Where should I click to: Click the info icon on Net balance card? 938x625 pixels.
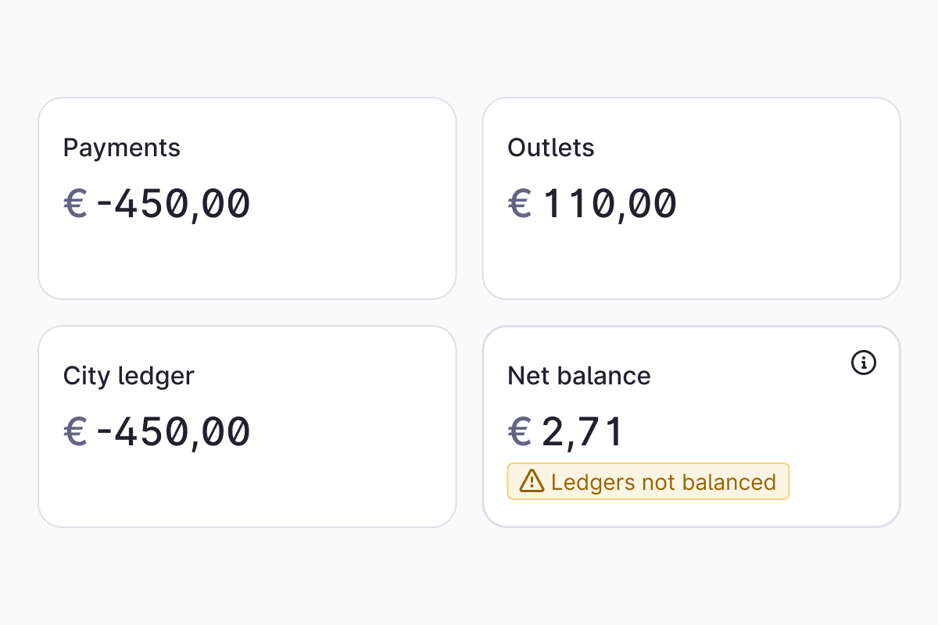click(863, 362)
